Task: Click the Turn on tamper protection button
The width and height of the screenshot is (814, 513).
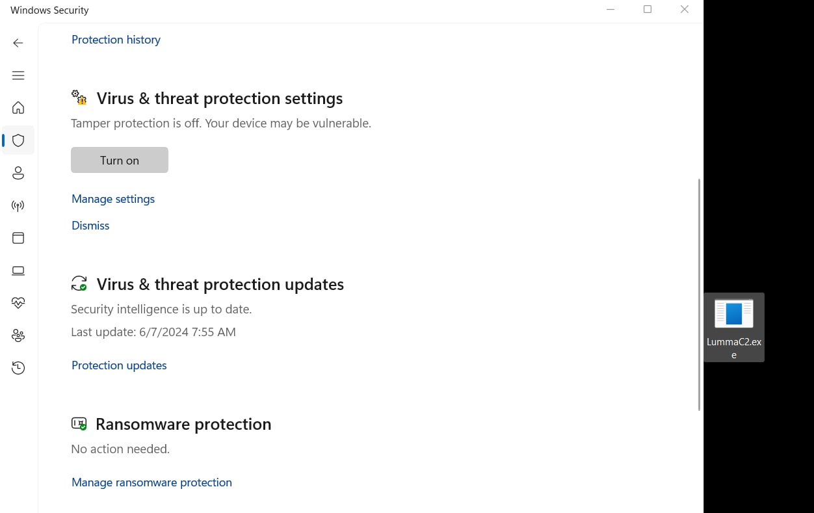Action: pyautogui.click(x=120, y=160)
